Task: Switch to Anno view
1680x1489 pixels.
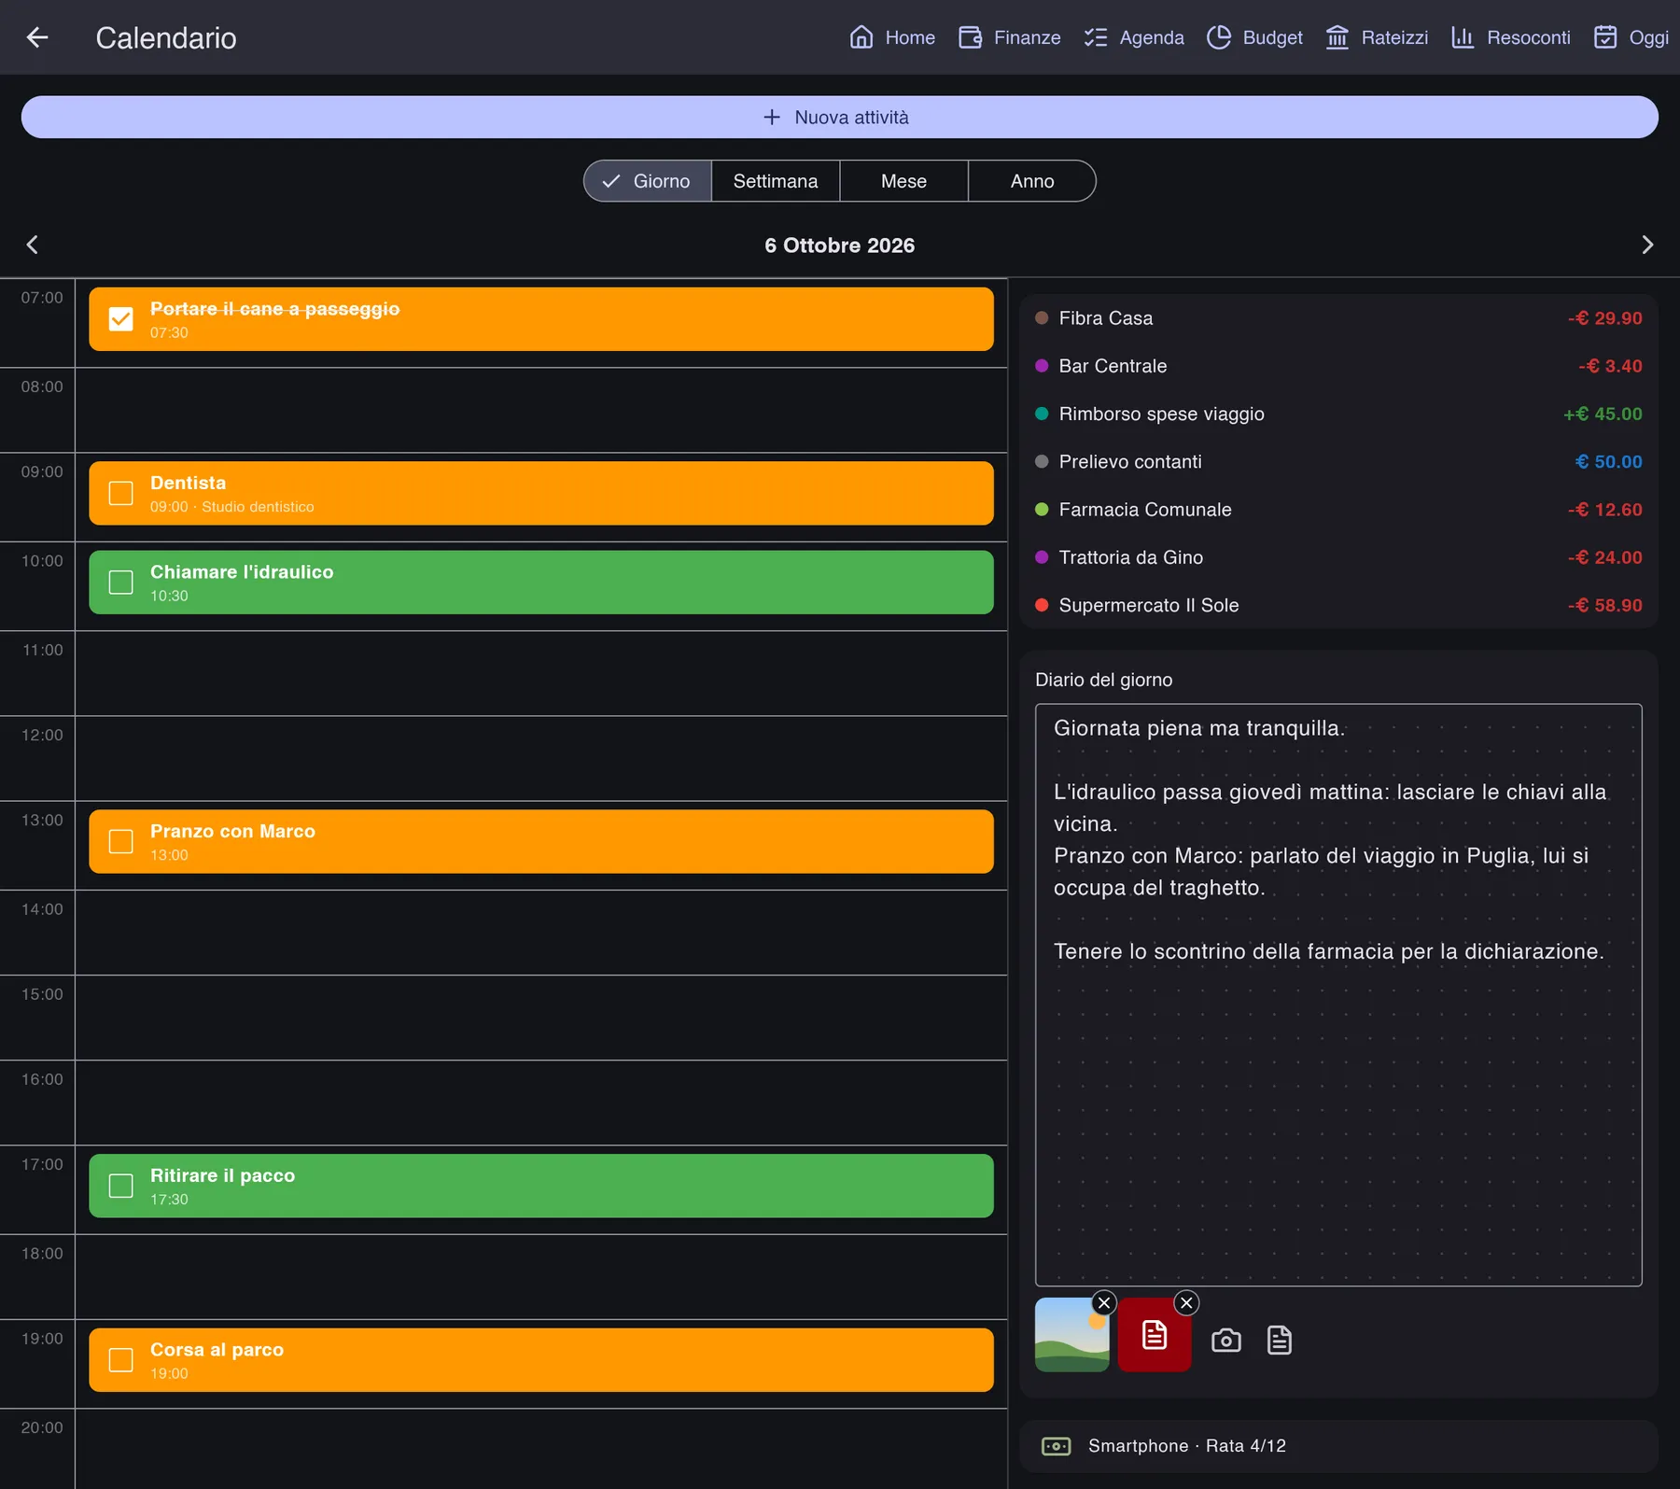Action: pos(1032,181)
